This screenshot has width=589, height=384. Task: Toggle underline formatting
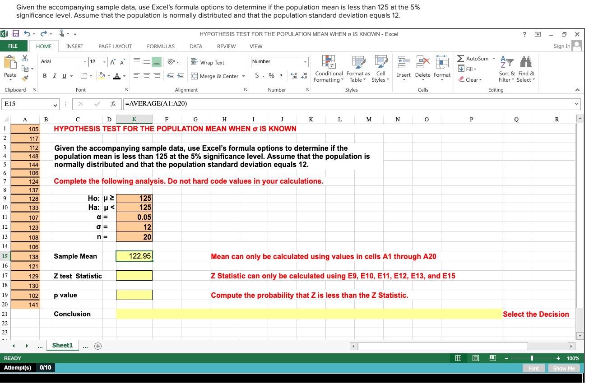[x=64, y=76]
